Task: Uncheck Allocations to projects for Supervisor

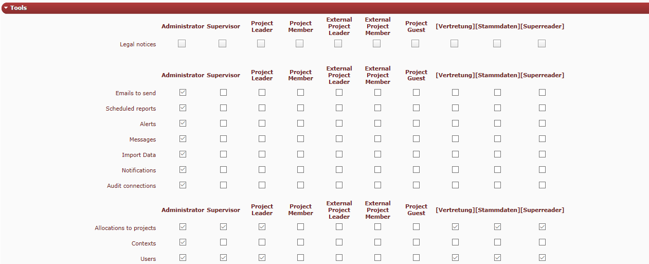Action: pos(223,227)
